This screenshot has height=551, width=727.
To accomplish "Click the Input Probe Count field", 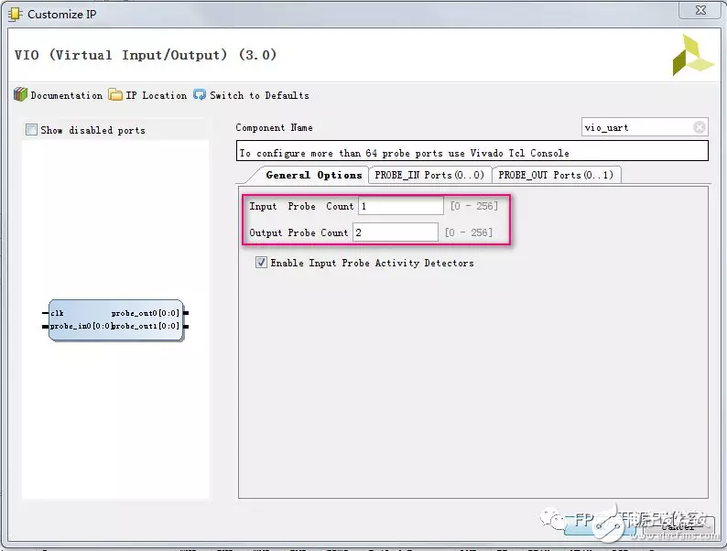I will (401, 206).
